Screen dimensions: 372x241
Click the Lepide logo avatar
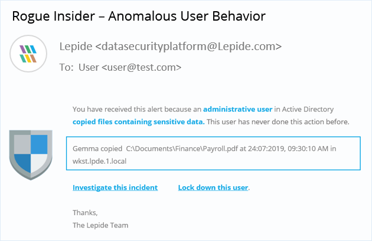pyautogui.click(x=28, y=54)
